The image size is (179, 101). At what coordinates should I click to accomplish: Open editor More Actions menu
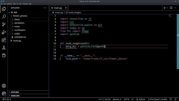click(x=175, y=8)
